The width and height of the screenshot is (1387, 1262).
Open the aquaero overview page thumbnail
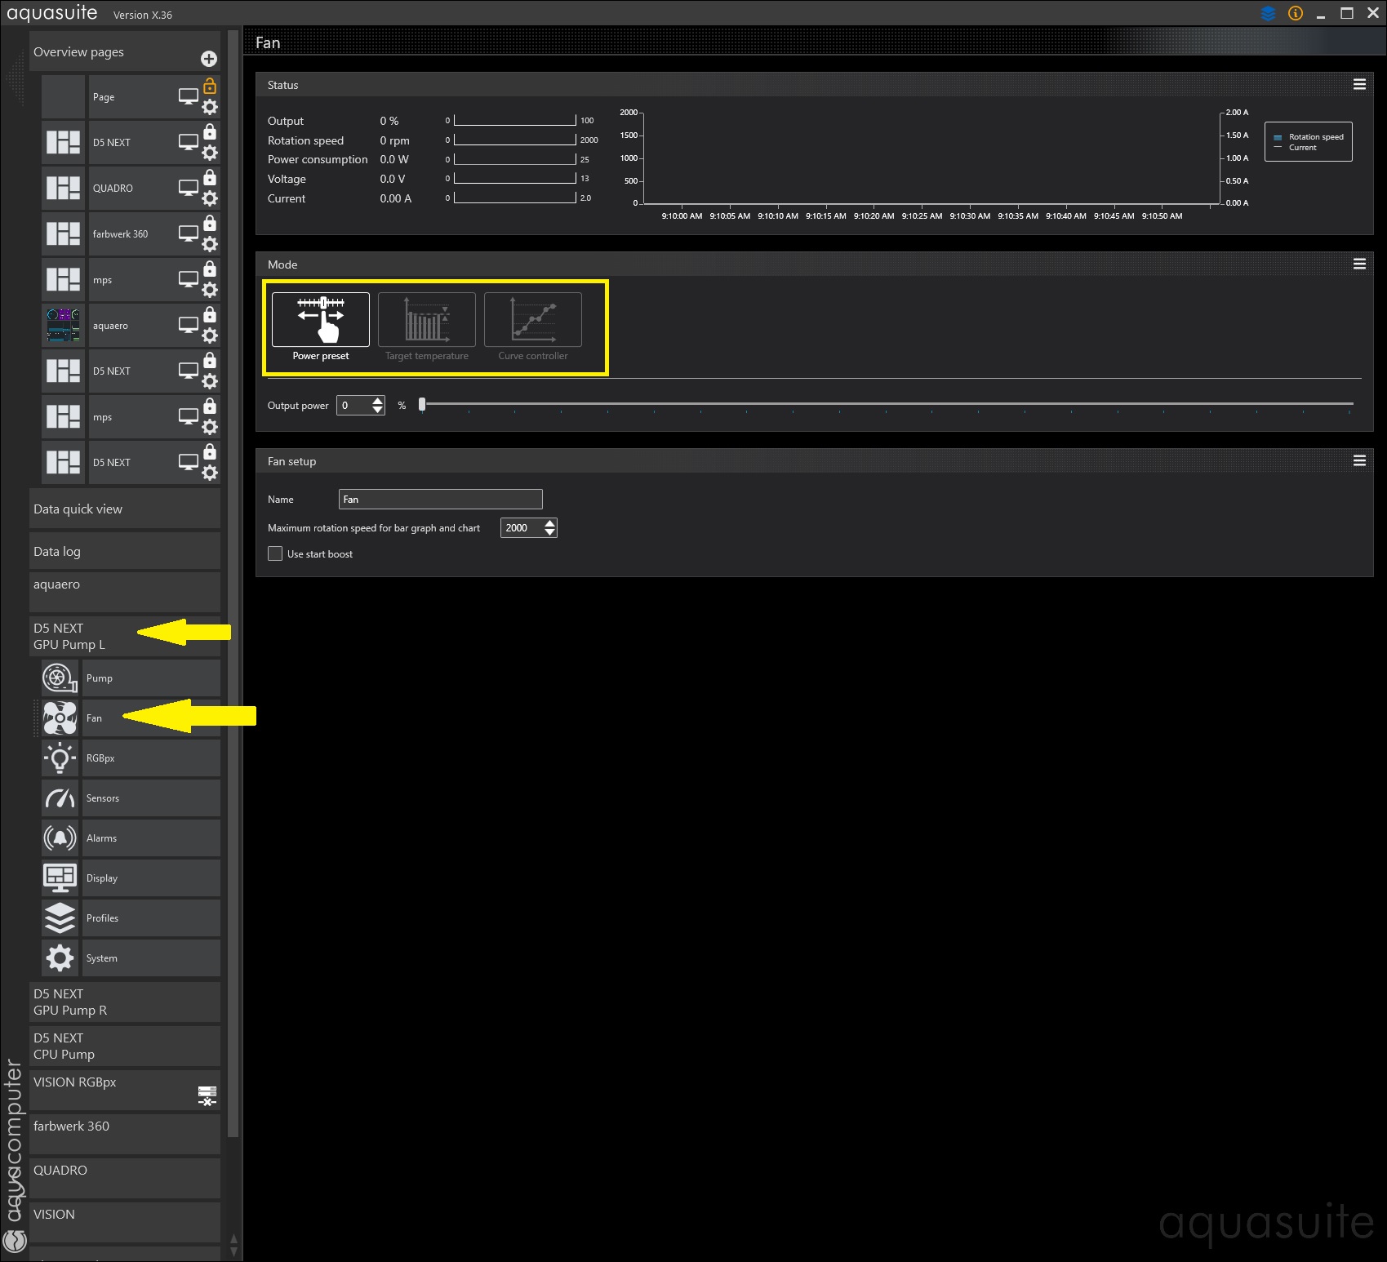point(64,325)
